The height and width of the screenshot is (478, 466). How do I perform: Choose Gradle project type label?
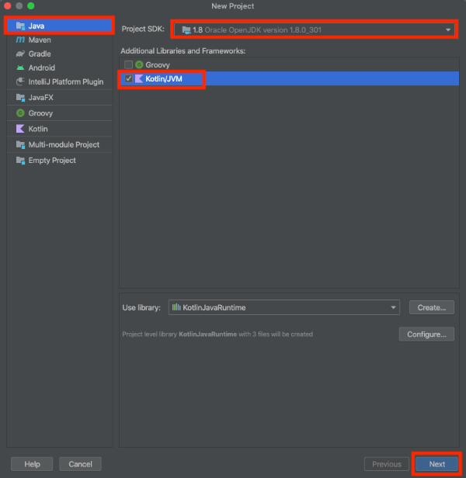[x=40, y=54]
